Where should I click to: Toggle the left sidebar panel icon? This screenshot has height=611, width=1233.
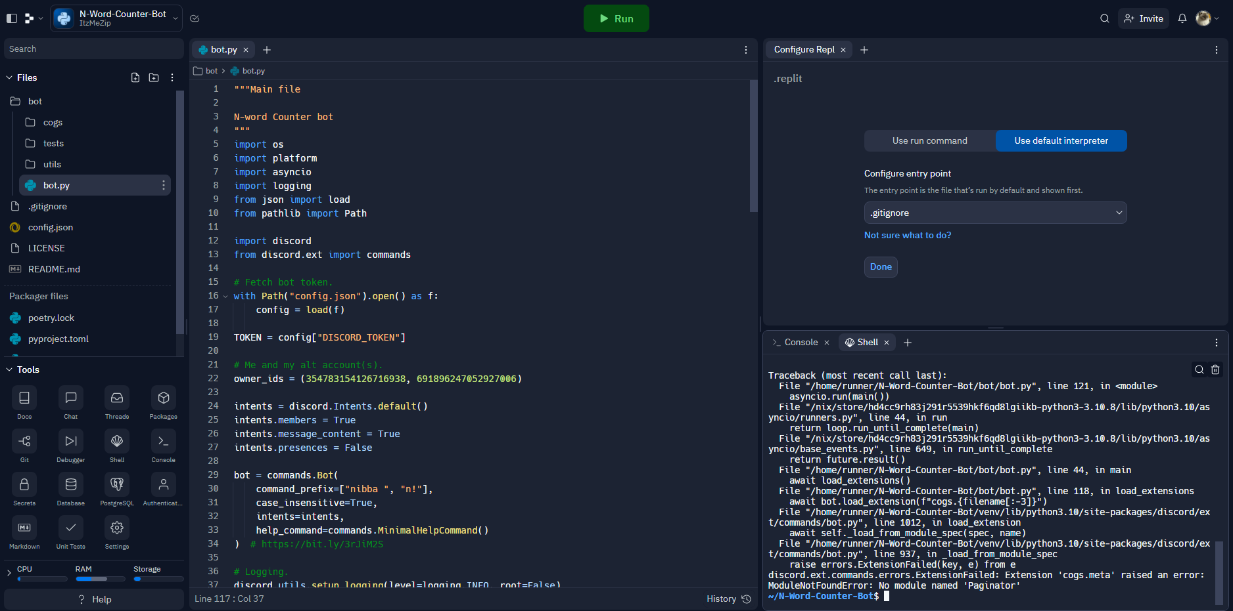pos(11,18)
